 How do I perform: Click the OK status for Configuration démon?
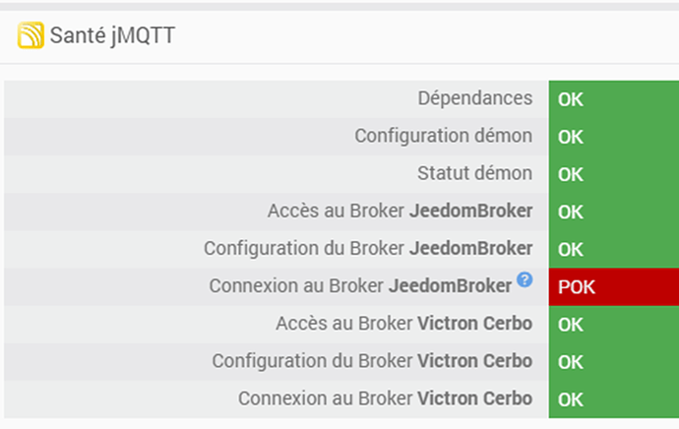pyautogui.click(x=571, y=137)
